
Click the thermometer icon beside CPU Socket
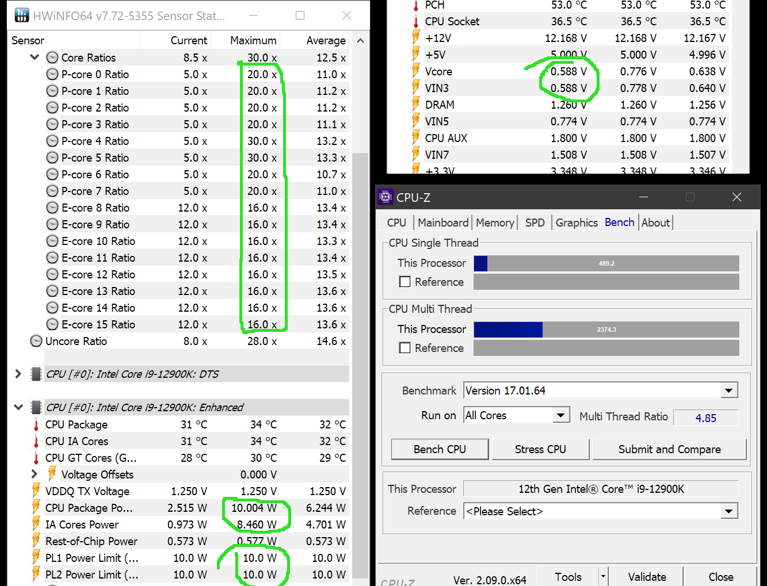[x=416, y=22]
